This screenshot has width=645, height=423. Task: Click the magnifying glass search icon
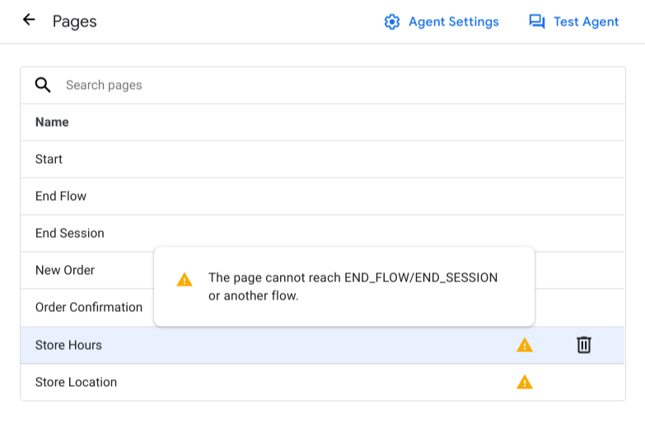pos(43,85)
